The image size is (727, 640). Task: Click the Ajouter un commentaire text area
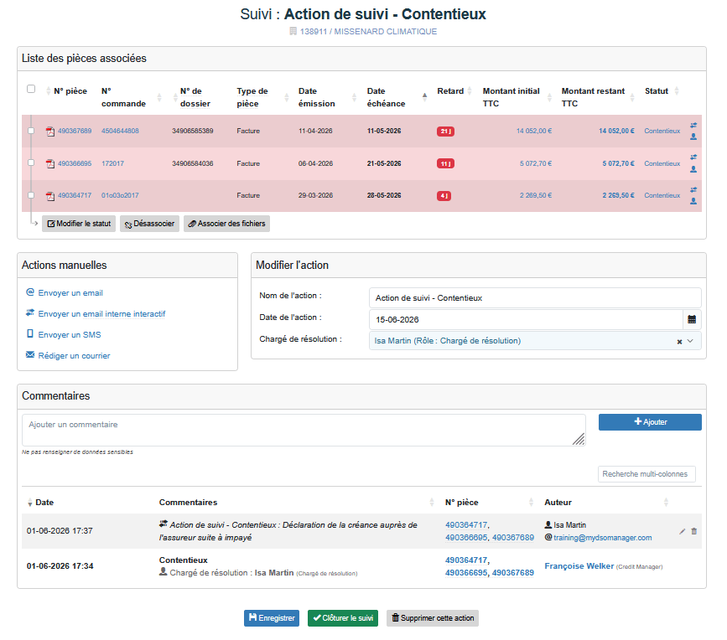[x=304, y=431]
